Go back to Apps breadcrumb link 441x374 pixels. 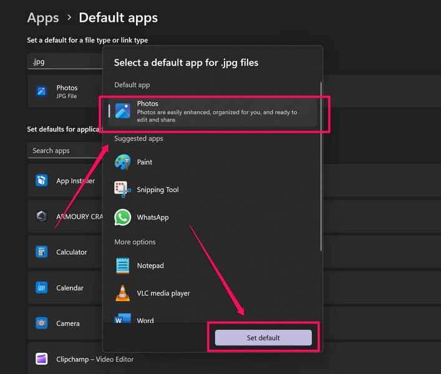[x=43, y=18]
